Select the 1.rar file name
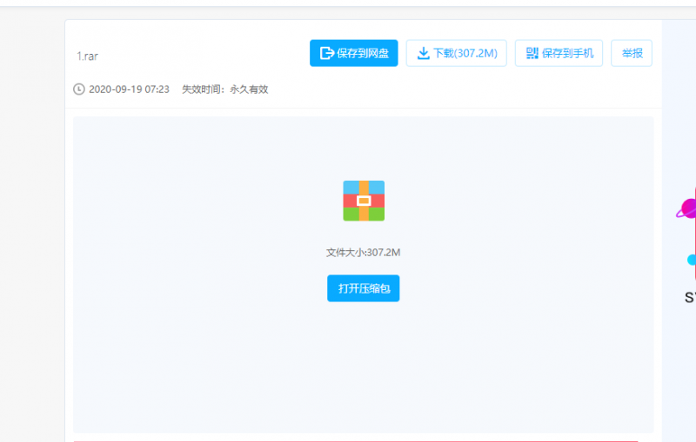 [87, 56]
